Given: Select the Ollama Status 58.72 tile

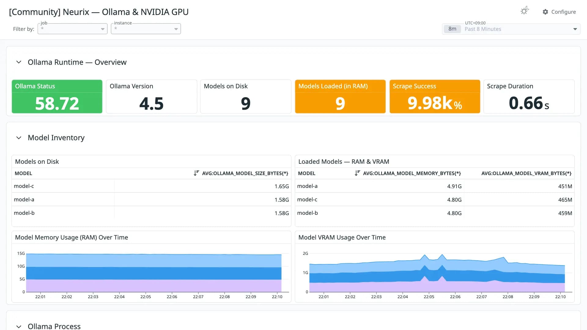Looking at the screenshot, I should point(57,97).
